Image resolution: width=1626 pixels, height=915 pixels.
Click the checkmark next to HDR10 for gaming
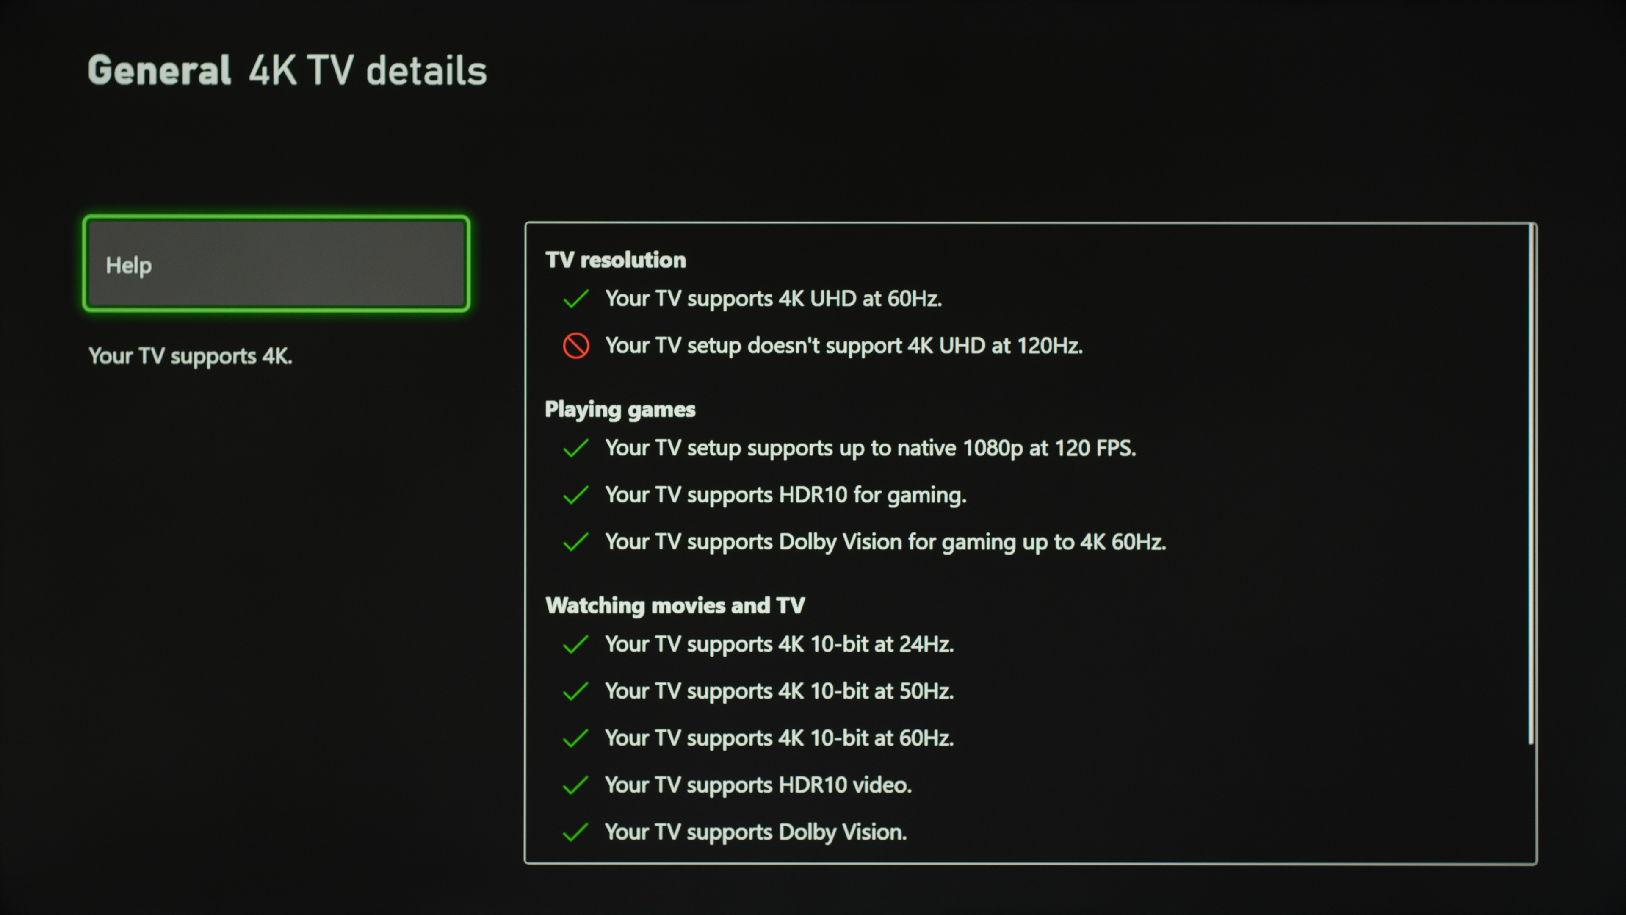(576, 495)
